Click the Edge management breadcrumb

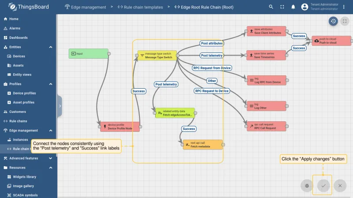point(85,7)
